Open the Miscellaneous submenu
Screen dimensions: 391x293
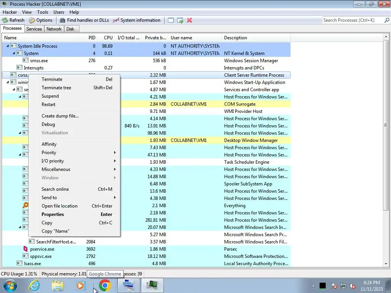(x=74, y=169)
